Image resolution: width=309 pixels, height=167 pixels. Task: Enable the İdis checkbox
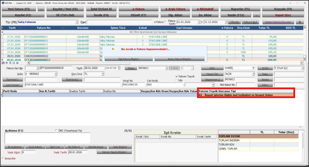point(176,80)
